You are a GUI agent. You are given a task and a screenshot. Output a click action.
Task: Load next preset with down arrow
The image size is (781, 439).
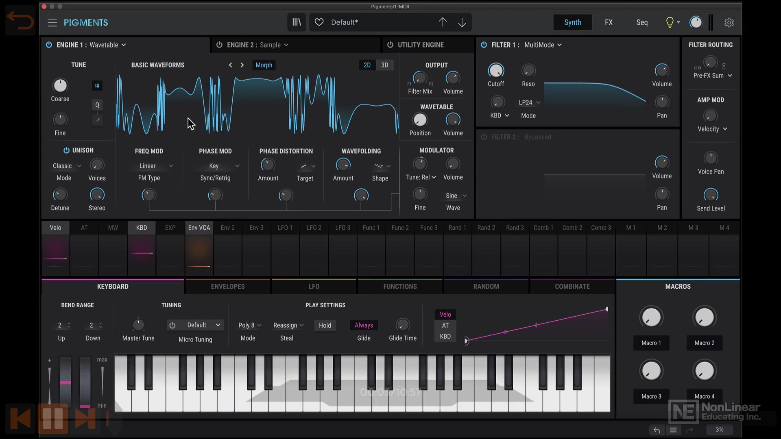462,22
